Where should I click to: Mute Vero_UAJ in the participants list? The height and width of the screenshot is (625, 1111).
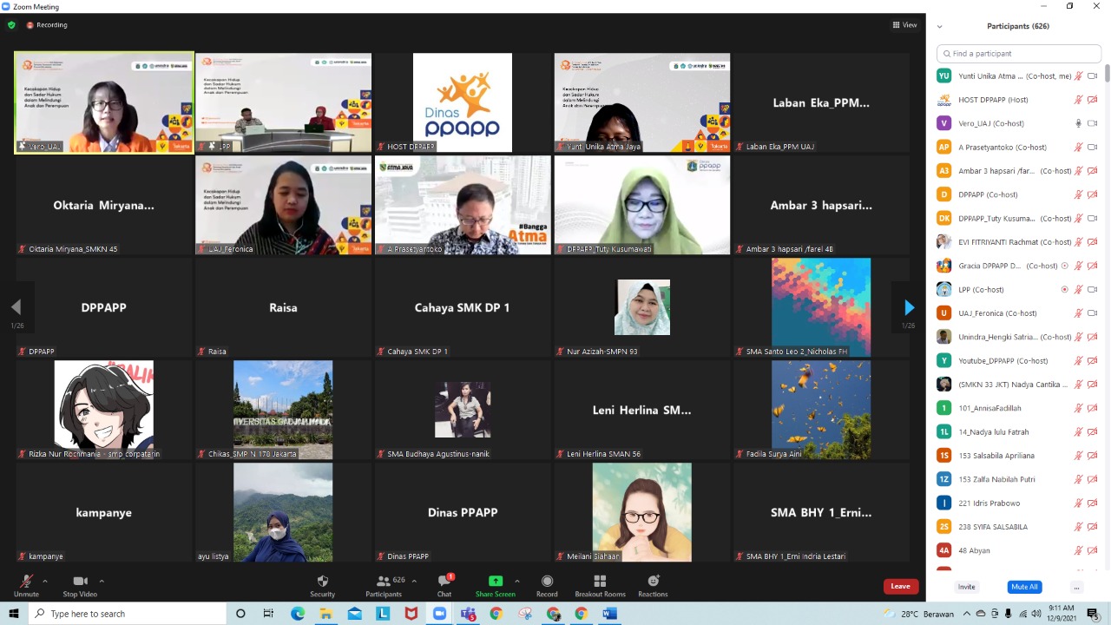pyautogui.click(x=1078, y=123)
